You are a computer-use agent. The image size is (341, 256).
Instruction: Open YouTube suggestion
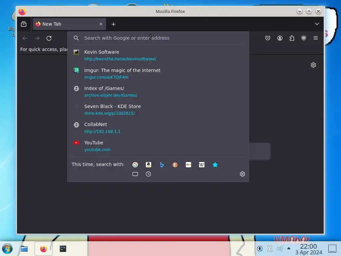pos(158,146)
